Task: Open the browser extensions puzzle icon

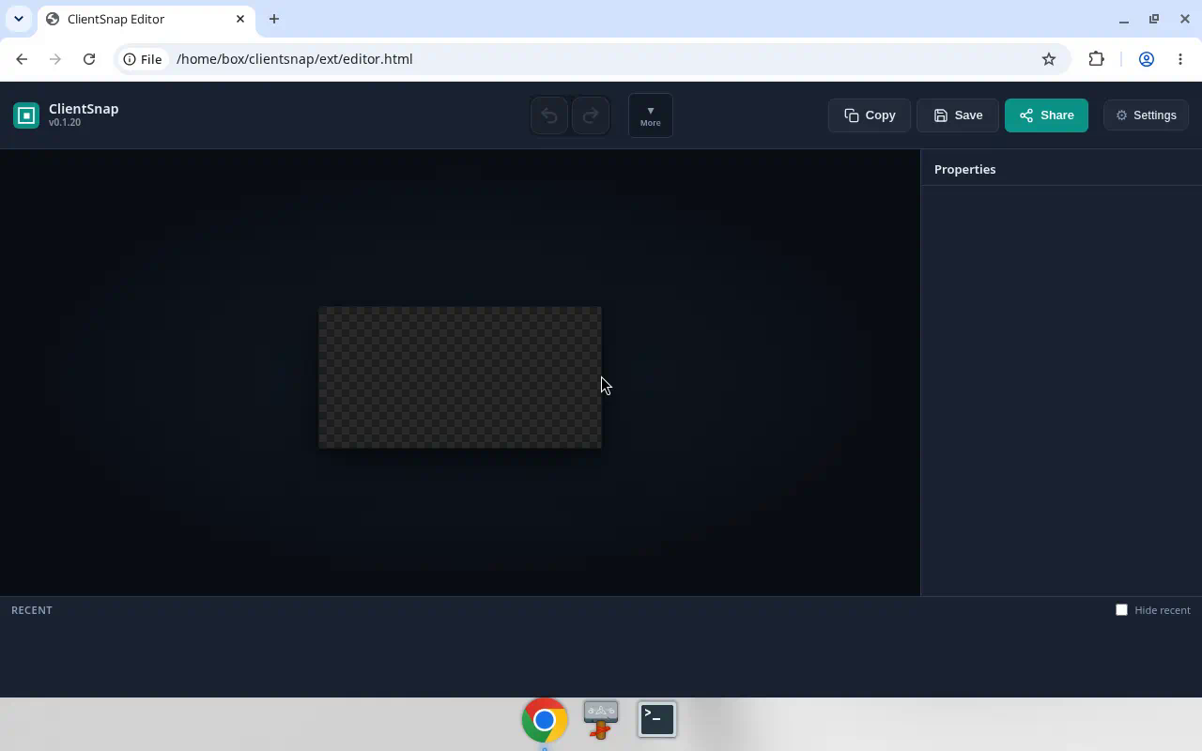Action: click(1097, 59)
